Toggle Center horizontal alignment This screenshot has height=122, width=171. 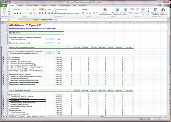42,13
